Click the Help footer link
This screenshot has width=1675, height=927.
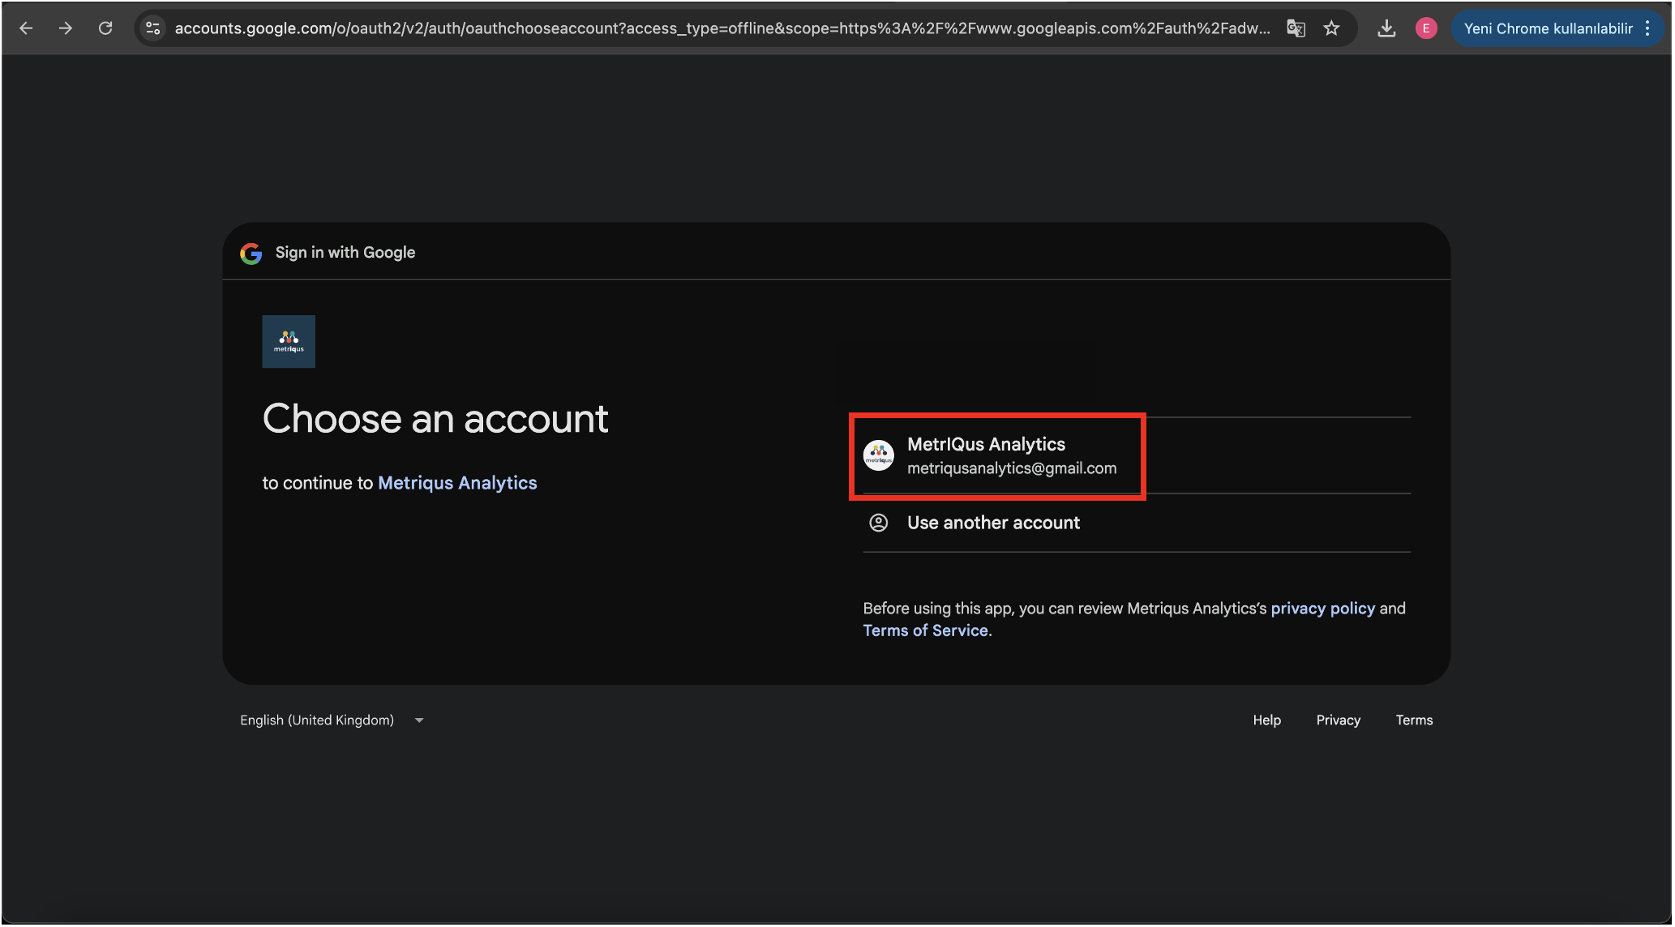[x=1266, y=720]
